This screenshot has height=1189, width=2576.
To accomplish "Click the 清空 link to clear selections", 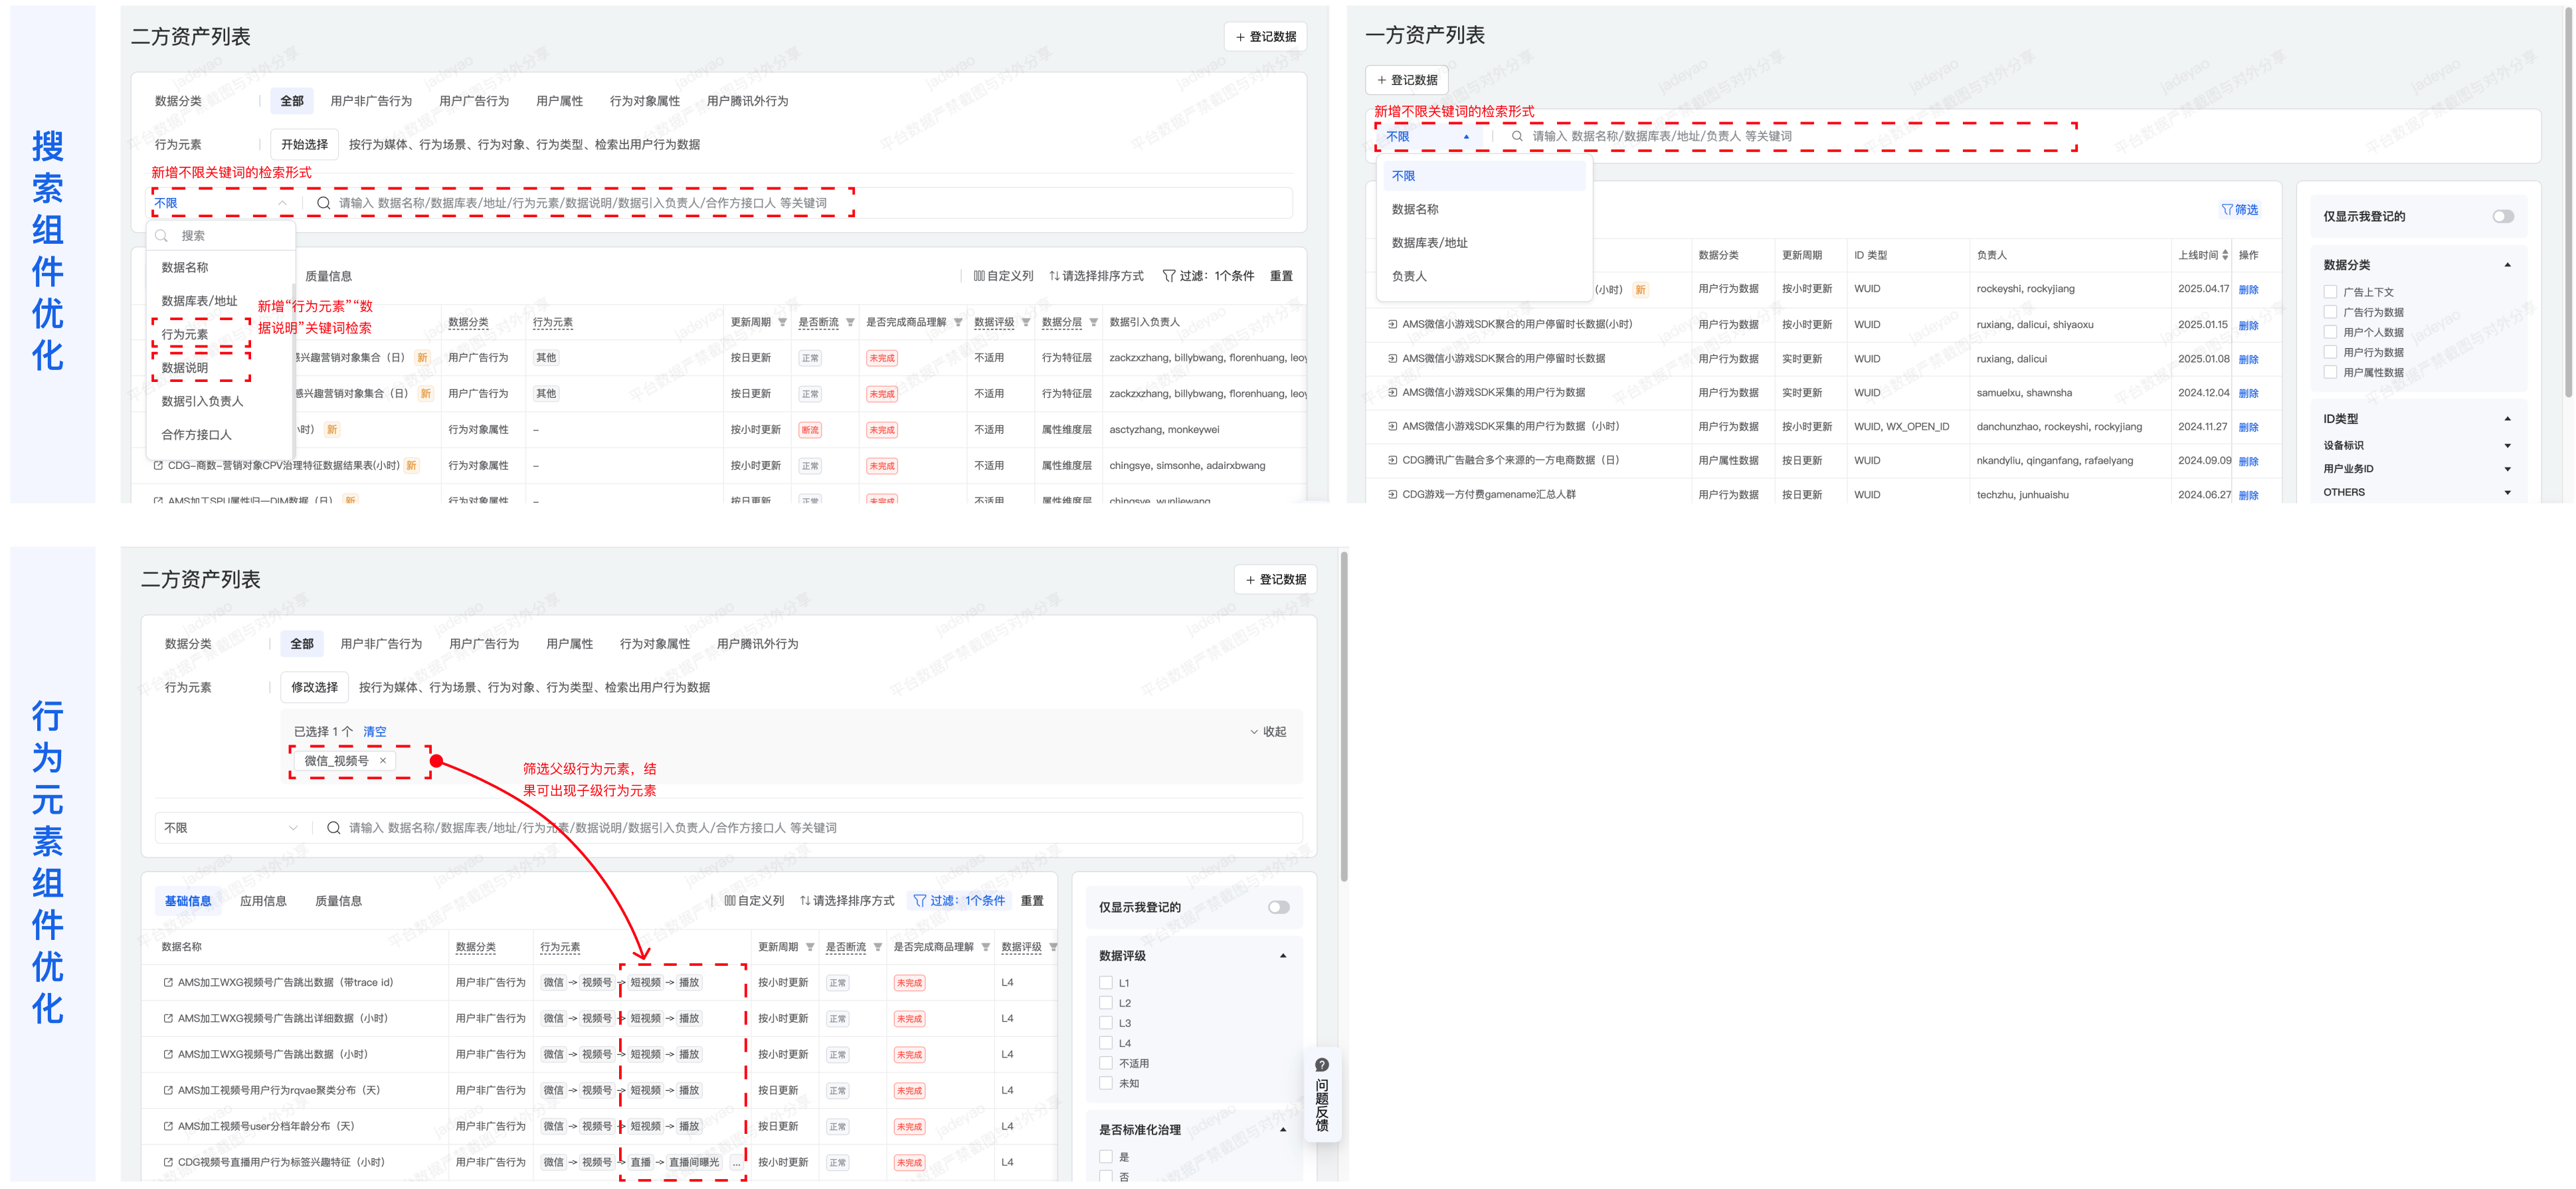I will (374, 732).
